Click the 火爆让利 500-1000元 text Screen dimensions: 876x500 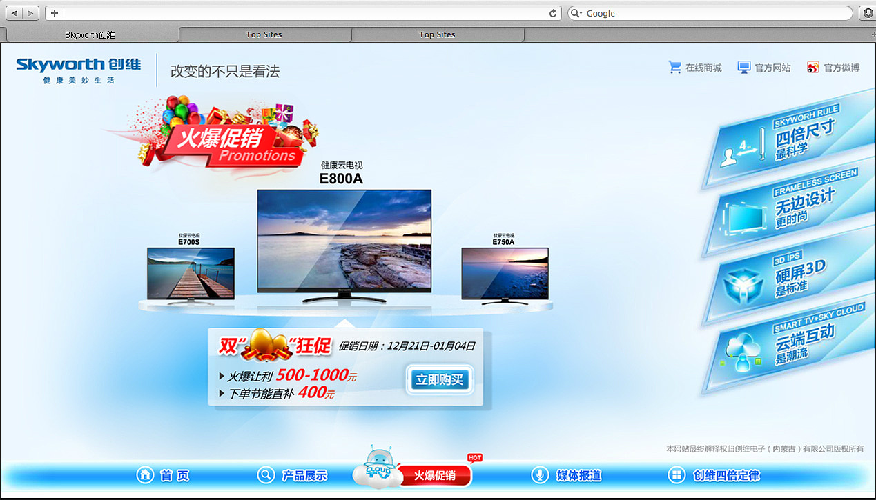288,377
